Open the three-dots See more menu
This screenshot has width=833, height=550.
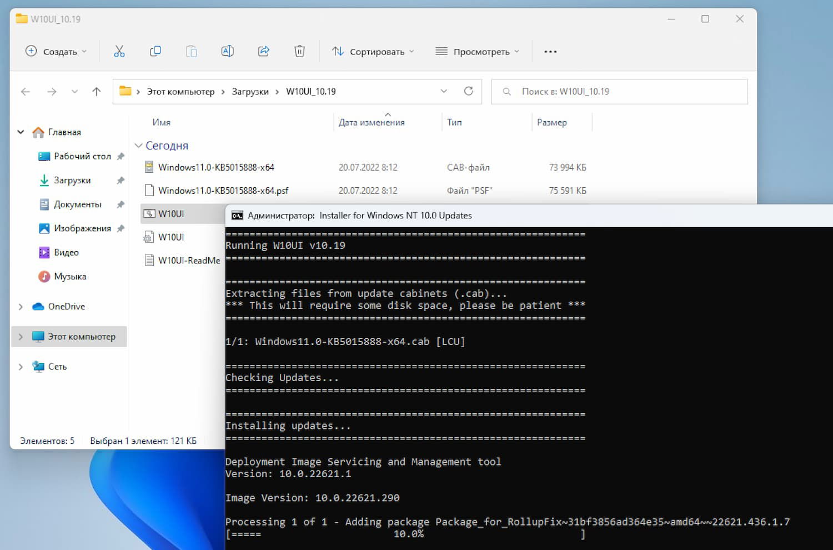pos(550,52)
